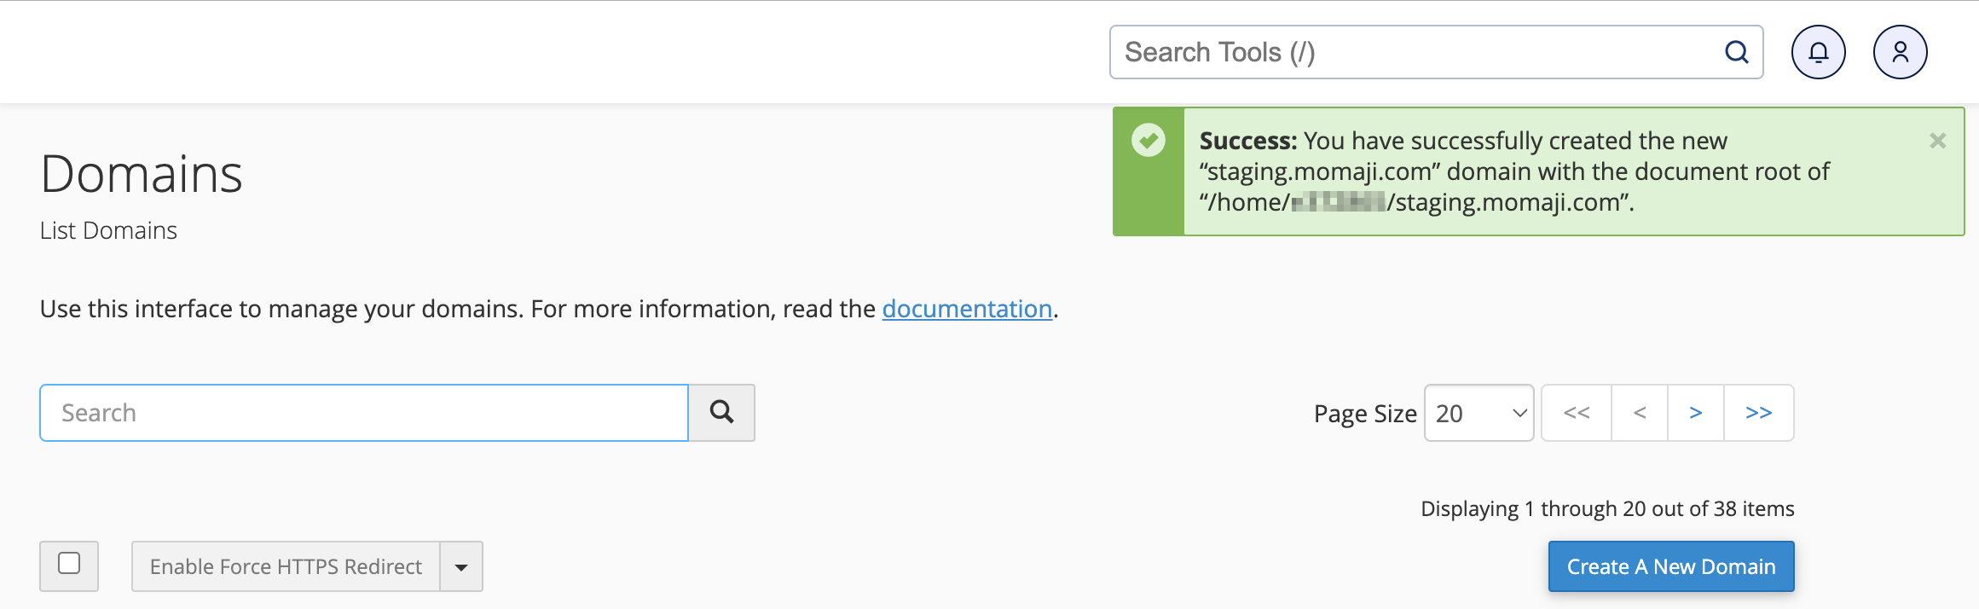Open the documentation link
The image size is (1979, 609).
(966, 309)
